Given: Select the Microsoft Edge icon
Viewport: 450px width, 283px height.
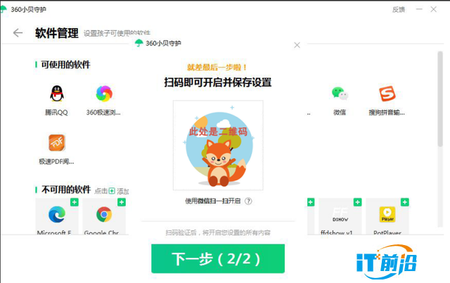Looking at the screenshot, I should pyautogui.click(x=57, y=214).
